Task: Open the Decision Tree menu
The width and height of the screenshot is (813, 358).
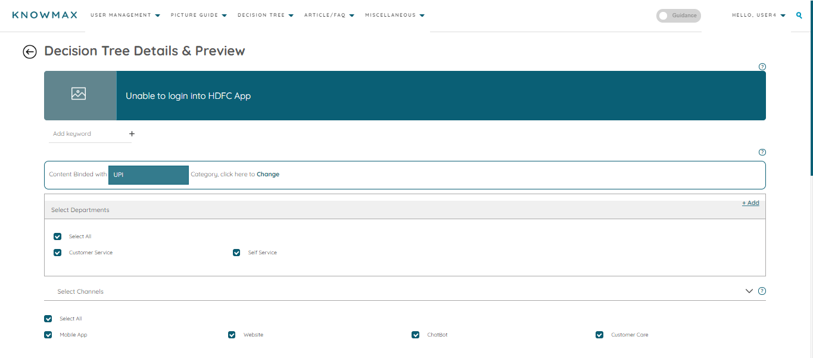Action: (x=266, y=15)
